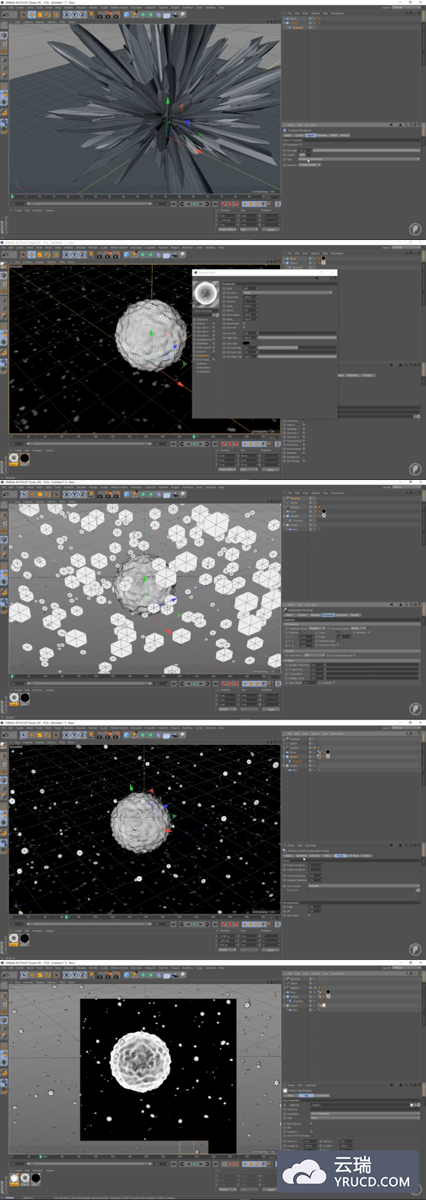Click Apply in the topmost Coordinates panel
Viewport: 426px width, 1200px height.
pos(271,229)
